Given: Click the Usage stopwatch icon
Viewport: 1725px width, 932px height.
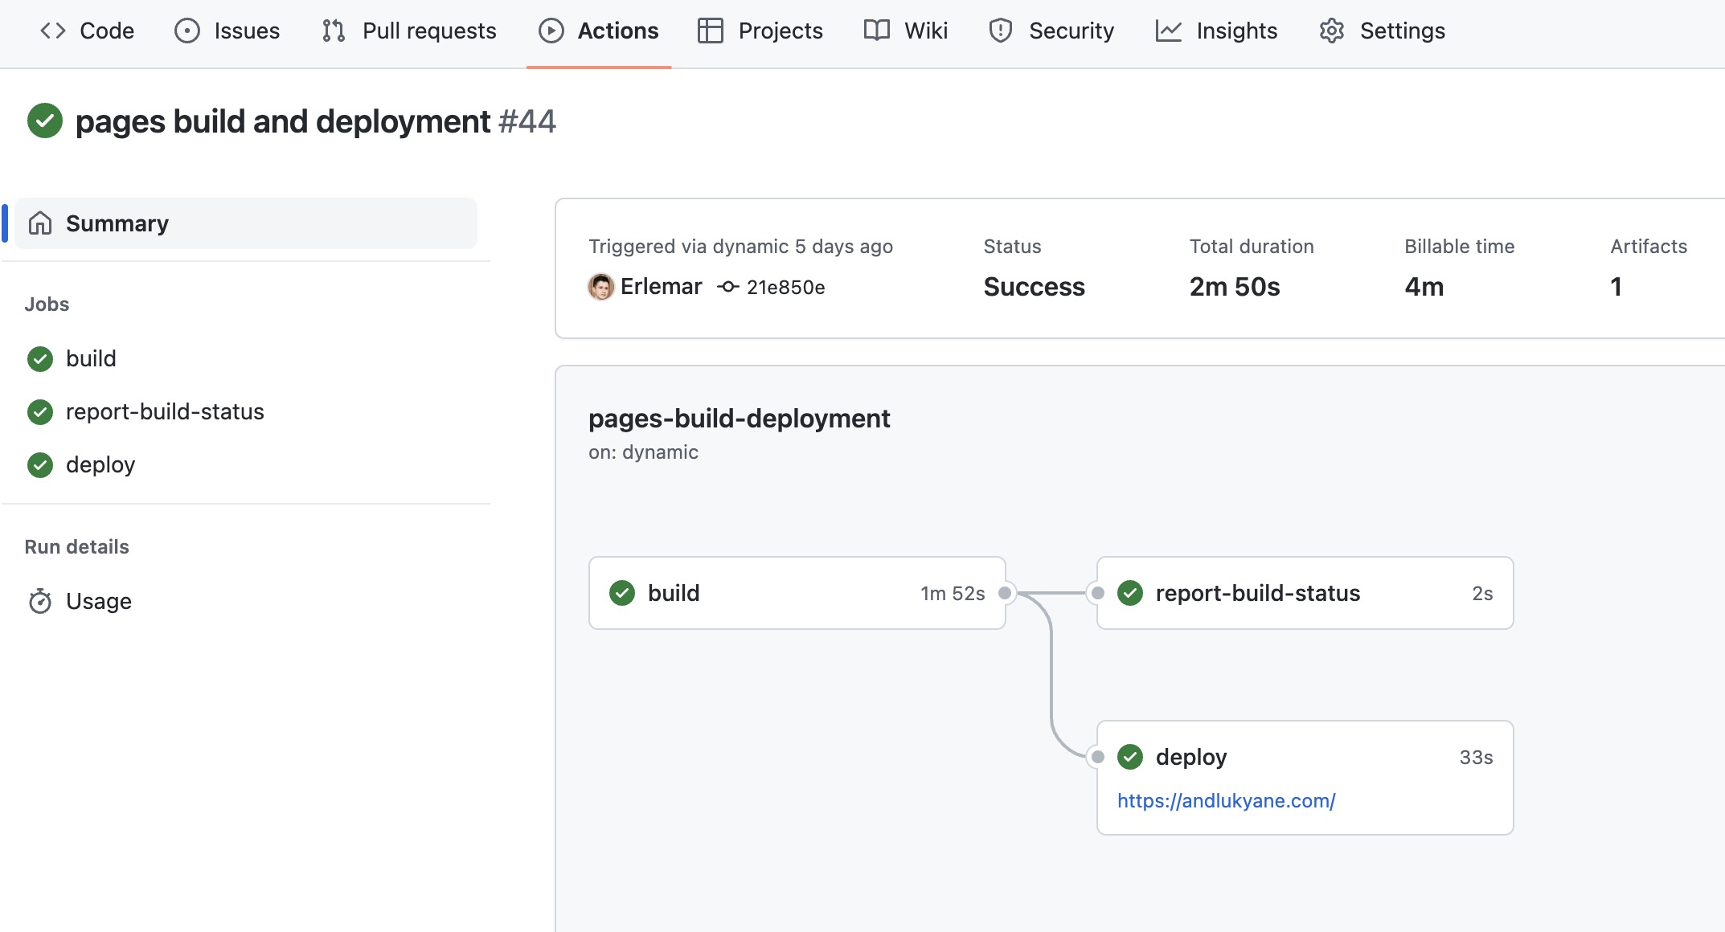Looking at the screenshot, I should point(40,601).
